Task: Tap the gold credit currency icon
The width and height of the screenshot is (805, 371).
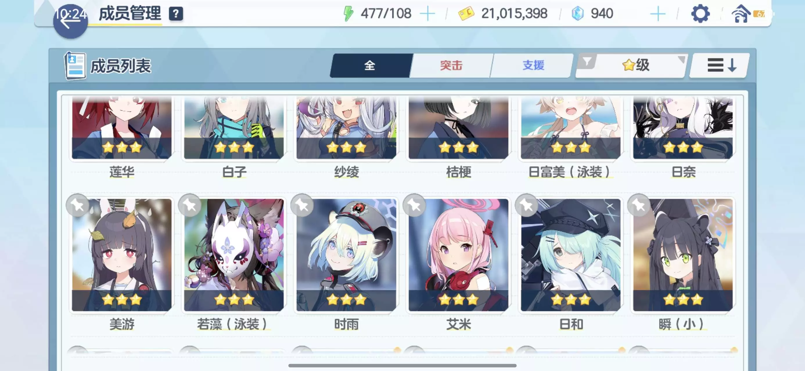Action: [466, 14]
